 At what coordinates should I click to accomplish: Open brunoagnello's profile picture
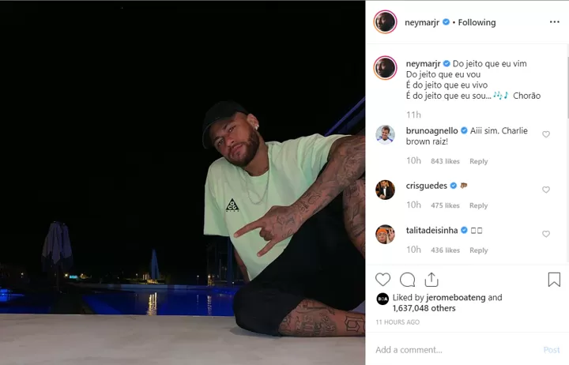tap(385, 134)
